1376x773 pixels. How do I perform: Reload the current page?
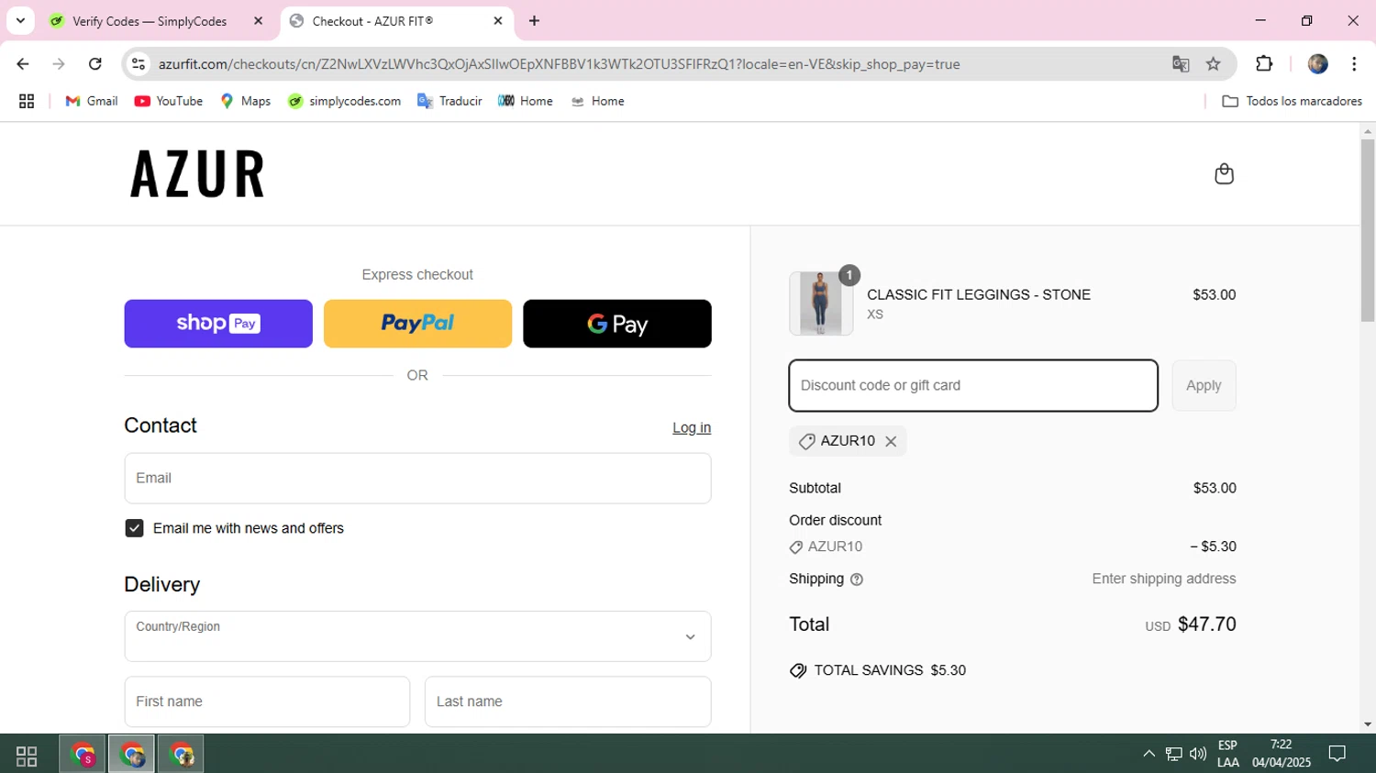click(x=95, y=64)
